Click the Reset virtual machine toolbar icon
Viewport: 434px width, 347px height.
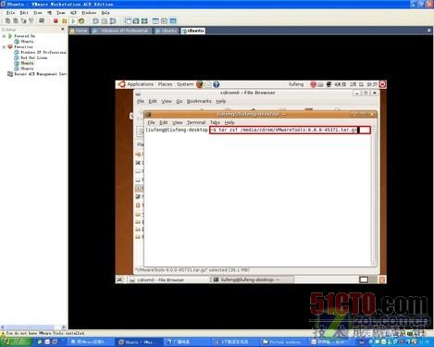tap(81, 21)
